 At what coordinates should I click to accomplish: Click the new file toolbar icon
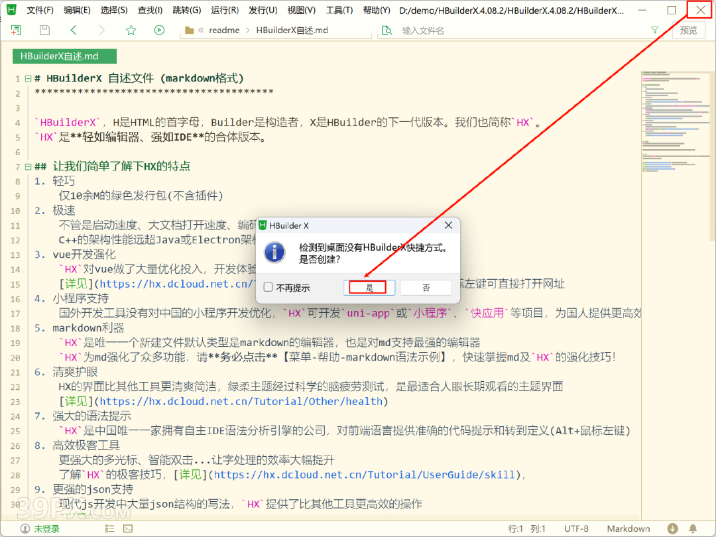coord(16,30)
